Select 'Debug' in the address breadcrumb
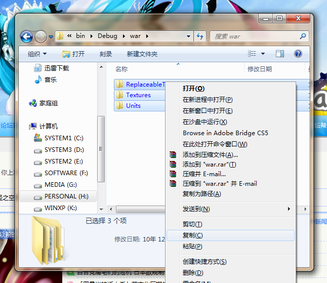327x283 pixels. 107,36
